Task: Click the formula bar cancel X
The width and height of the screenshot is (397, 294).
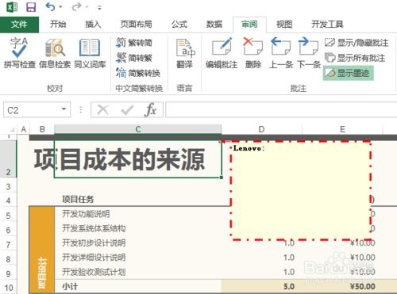Action: click(x=103, y=109)
